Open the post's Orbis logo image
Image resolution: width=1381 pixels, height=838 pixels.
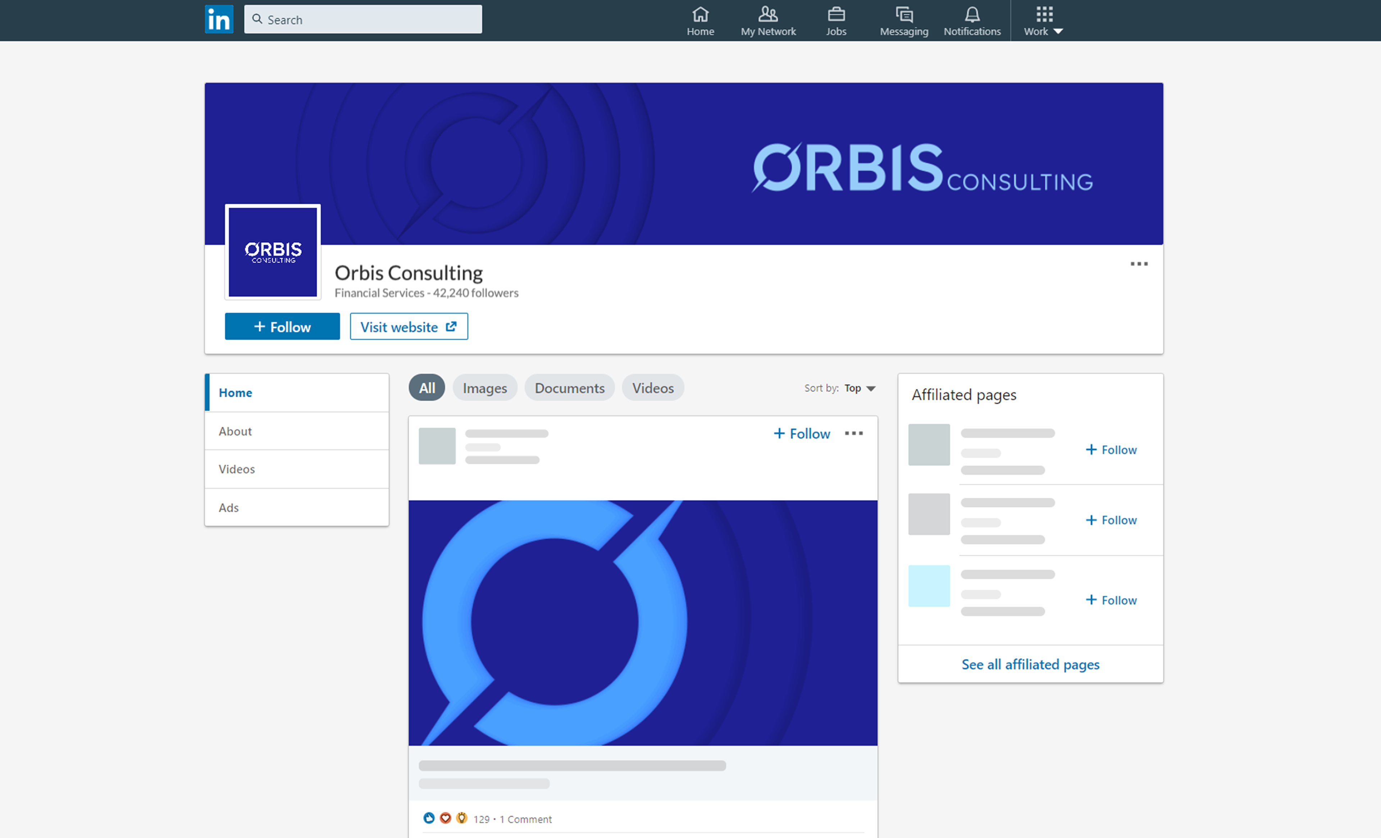point(643,623)
